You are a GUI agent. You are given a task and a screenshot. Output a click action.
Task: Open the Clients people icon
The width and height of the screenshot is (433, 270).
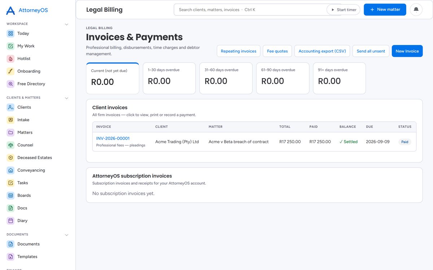click(10, 107)
